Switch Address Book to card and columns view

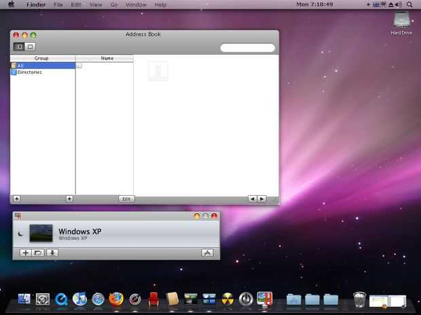[19, 47]
